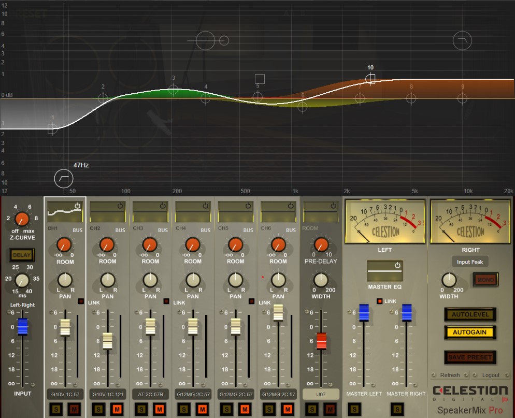Click the master WIDTH knob
The image size is (515, 418).
(x=449, y=280)
